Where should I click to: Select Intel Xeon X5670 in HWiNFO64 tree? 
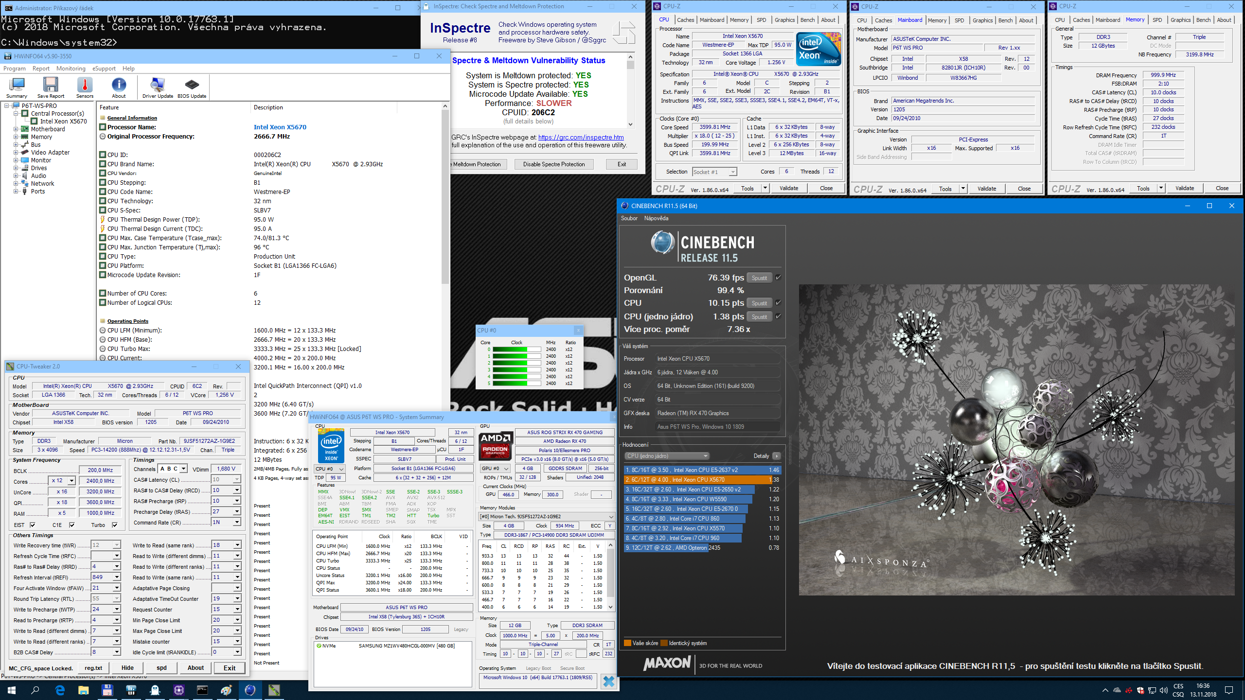[x=63, y=122]
